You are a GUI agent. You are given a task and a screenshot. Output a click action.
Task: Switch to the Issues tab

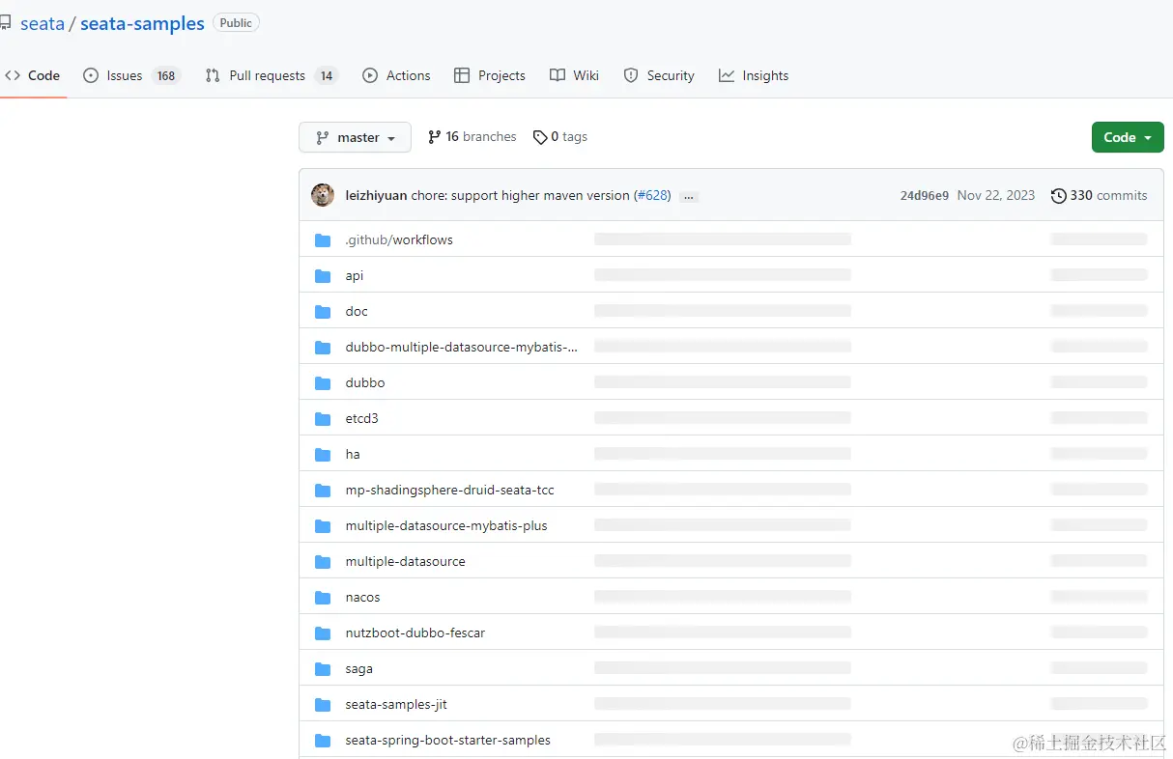tap(132, 75)
